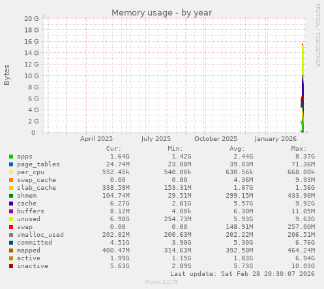324x289 pixels.
Task: Click the 'slab_cache' legend label
Action: pyautogui.click(x=37, y=188)
